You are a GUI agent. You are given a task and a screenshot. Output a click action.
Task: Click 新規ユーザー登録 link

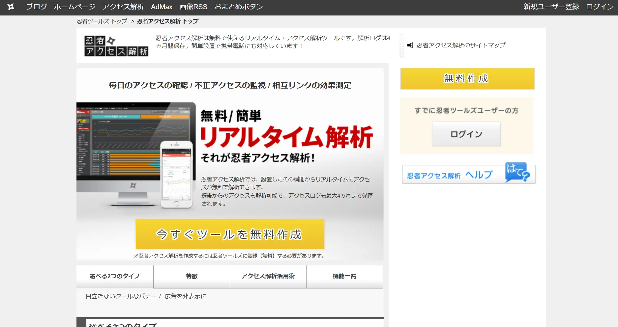[x=551, y=7]
